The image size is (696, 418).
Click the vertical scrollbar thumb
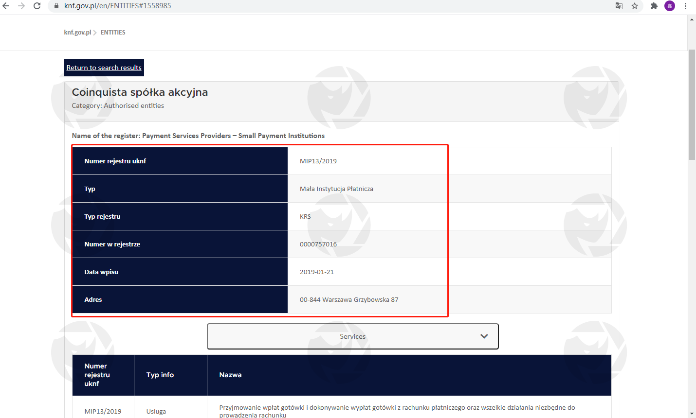click(x=692, y=104)
